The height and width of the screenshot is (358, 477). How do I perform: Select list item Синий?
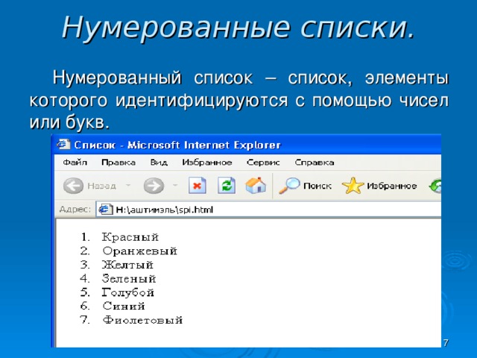tap(124, 306)
